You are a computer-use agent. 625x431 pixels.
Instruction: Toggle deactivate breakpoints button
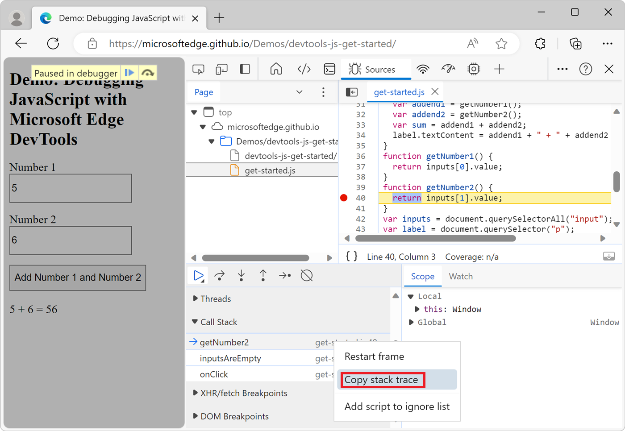307,276
